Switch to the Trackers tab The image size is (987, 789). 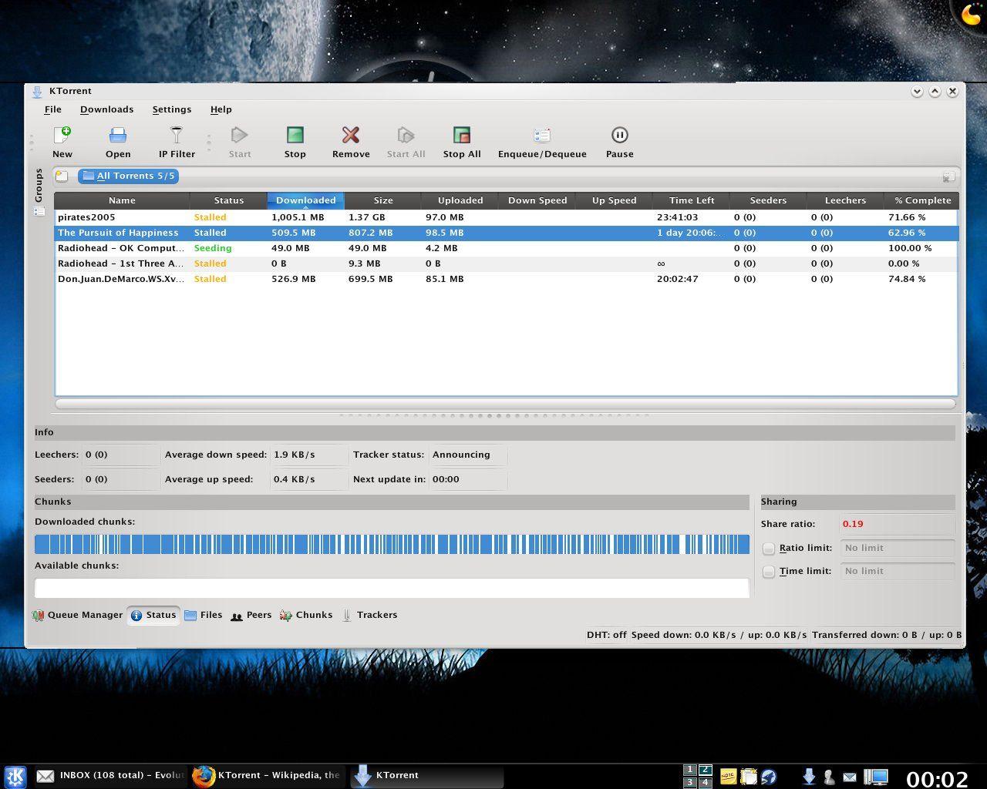(x=369, y=615)
